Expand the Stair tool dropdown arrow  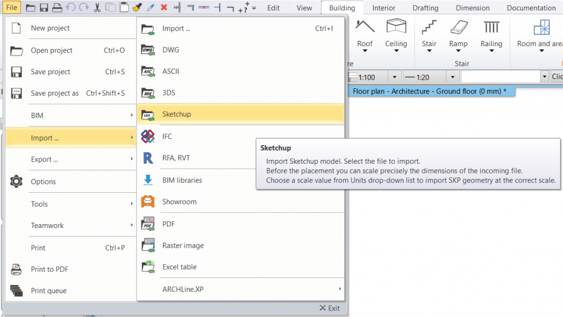429,51
